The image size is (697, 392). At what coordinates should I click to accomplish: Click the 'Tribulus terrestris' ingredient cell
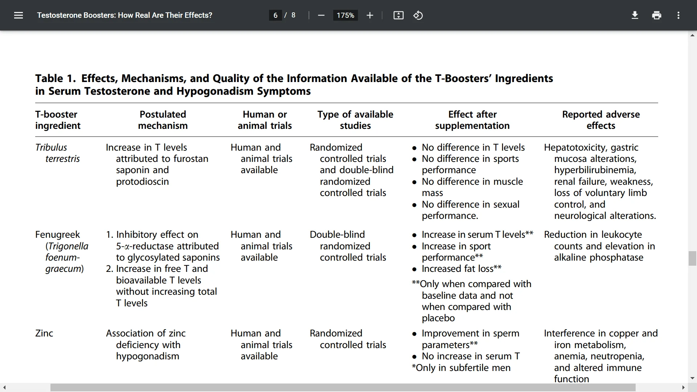tap(57, 153)
